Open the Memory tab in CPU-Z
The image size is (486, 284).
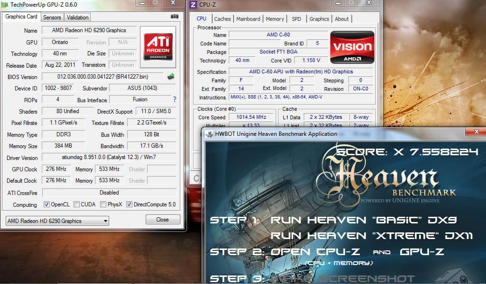pos(275,19)
